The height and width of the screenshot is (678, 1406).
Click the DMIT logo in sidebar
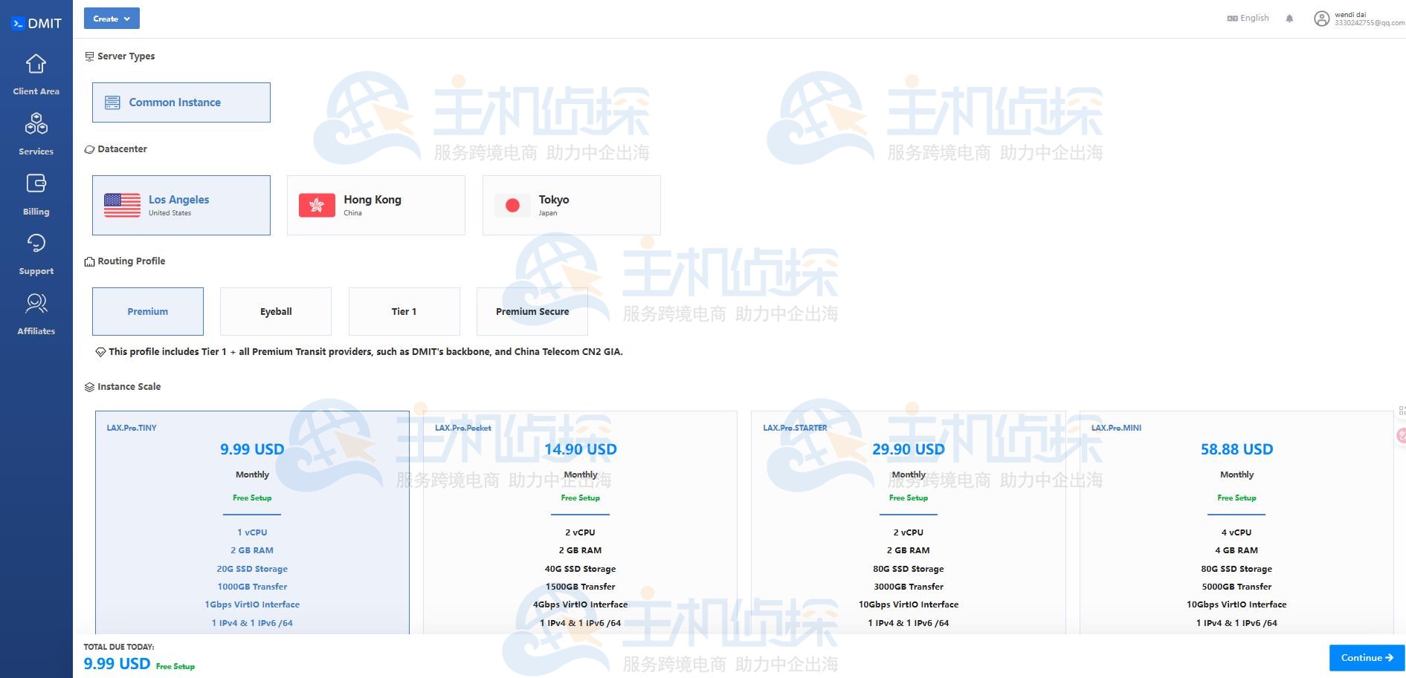coord(36,23)
